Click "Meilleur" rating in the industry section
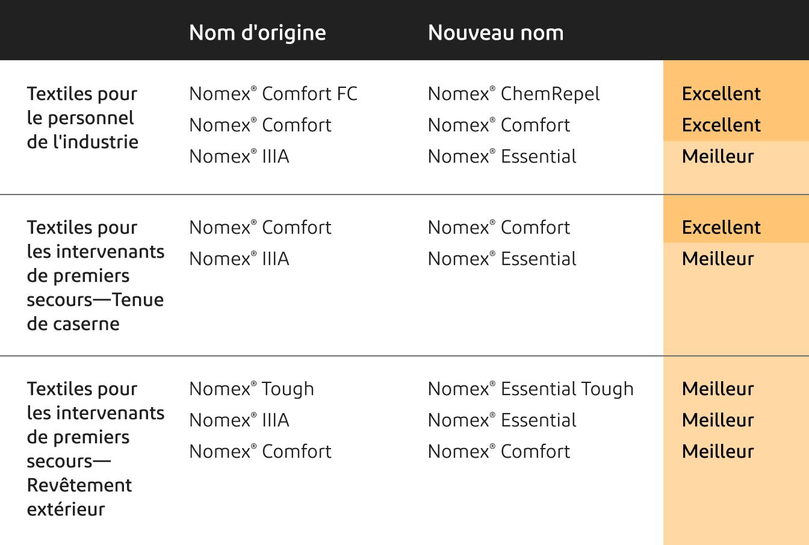 coord(718,157)
